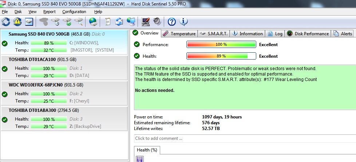Click the speaker sound toolbar icon
356x162 pixels.
[x=157, y=22]
